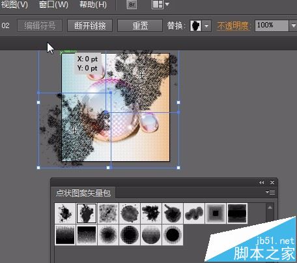Collapse the symbol panel with double-arrow icon
297x263 pixels.
[262, 183]
